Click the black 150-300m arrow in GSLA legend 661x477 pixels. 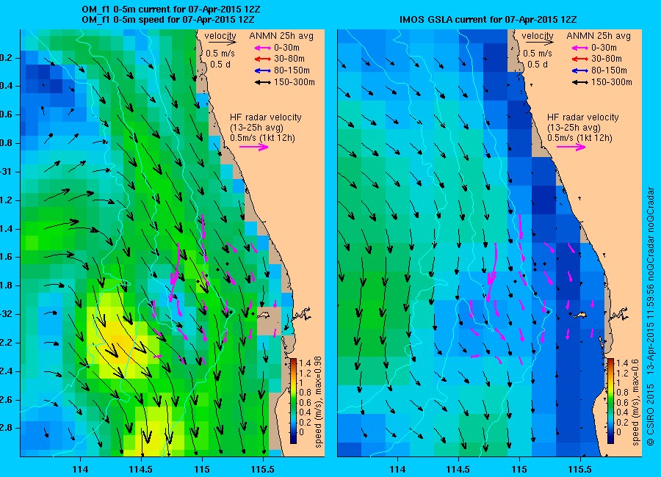click(x=580, y=82)
